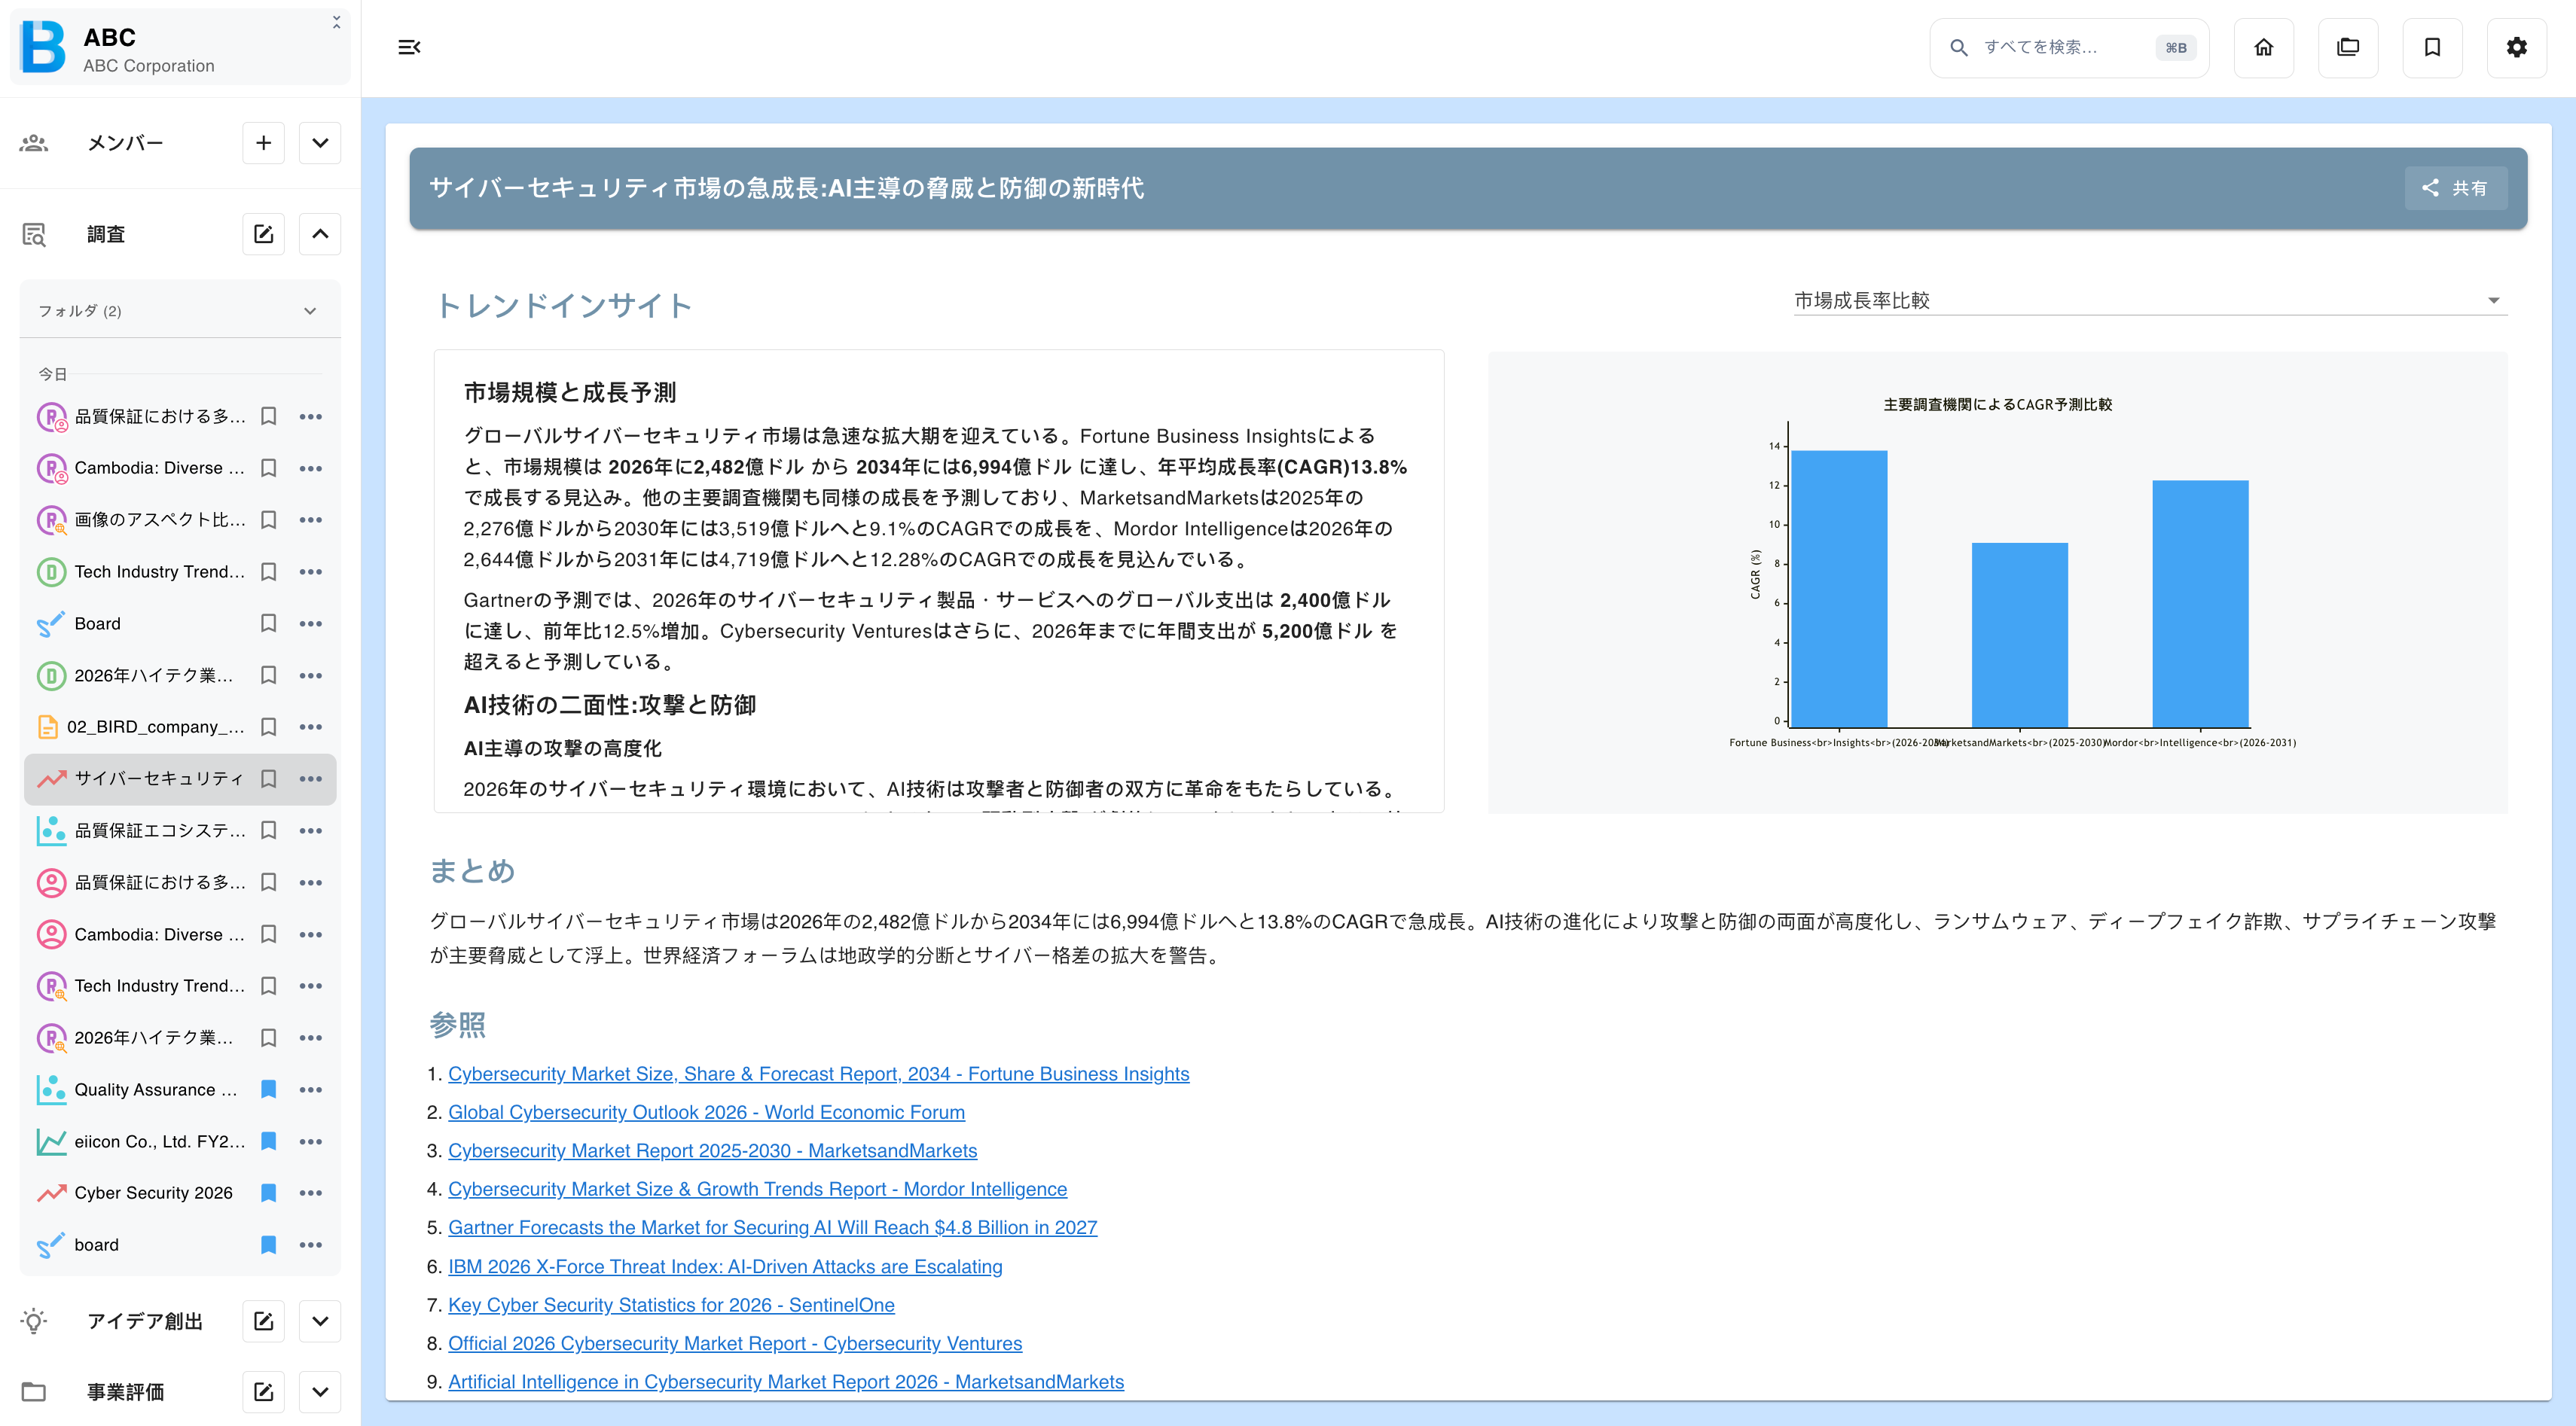
Task: Open Fortune Business Insights report link
Action: click(x=818, y=1073)
